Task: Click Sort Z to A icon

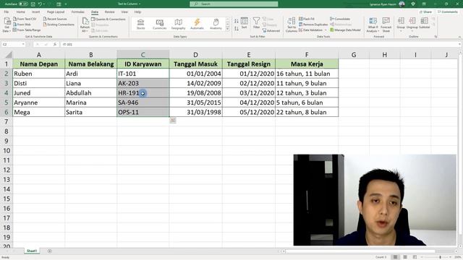Action: point(237,29)
